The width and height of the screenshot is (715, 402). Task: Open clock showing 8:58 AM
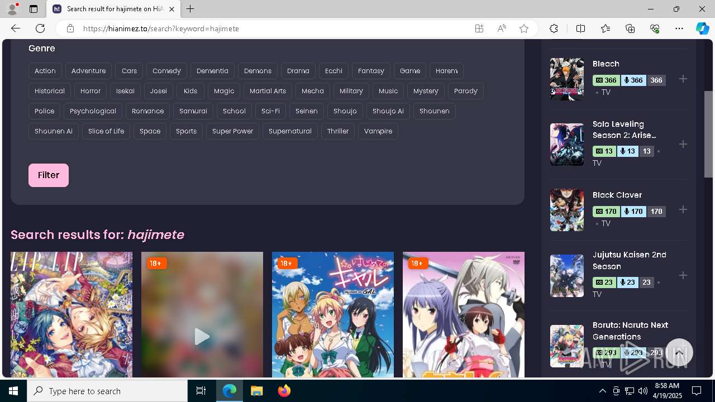coord(666,391)
